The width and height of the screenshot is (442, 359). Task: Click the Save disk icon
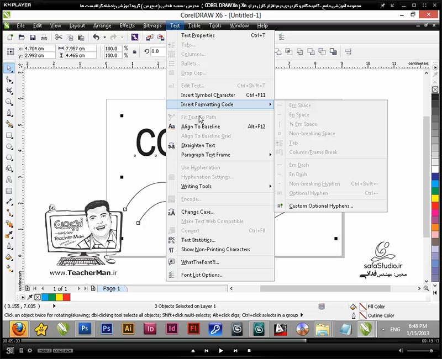click(33, 37)
